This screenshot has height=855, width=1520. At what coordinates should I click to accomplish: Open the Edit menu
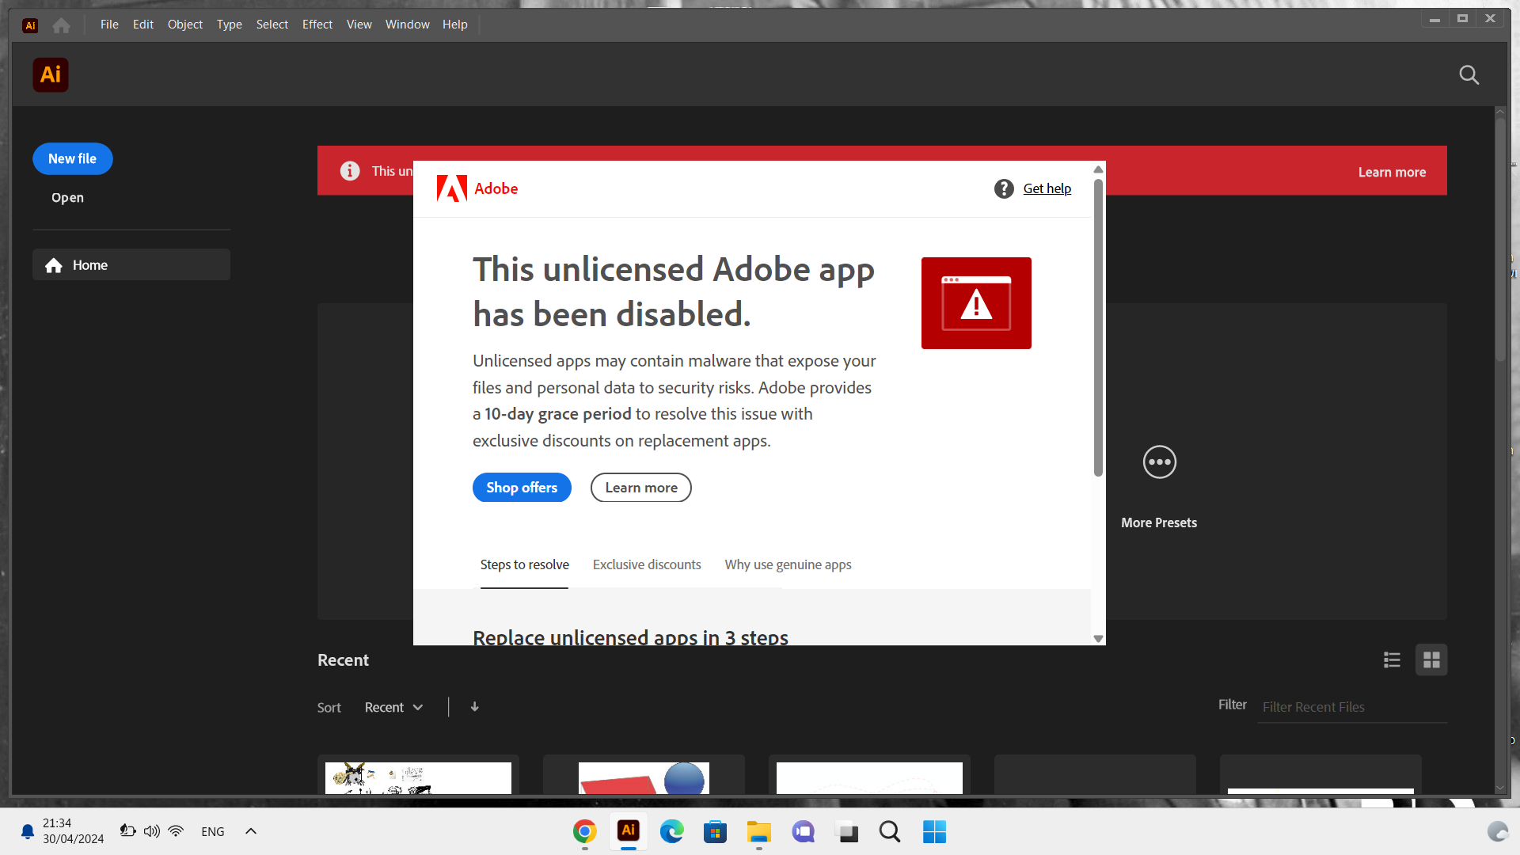point(143,25)
